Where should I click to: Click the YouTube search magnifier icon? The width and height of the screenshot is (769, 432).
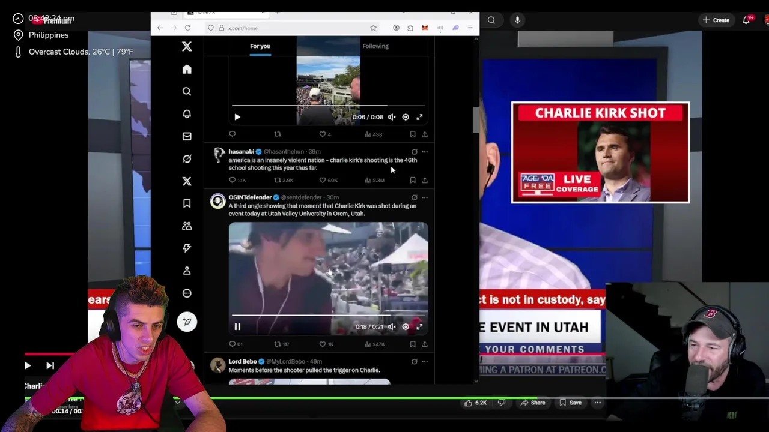pyautogui.click(x=491, y=20)
